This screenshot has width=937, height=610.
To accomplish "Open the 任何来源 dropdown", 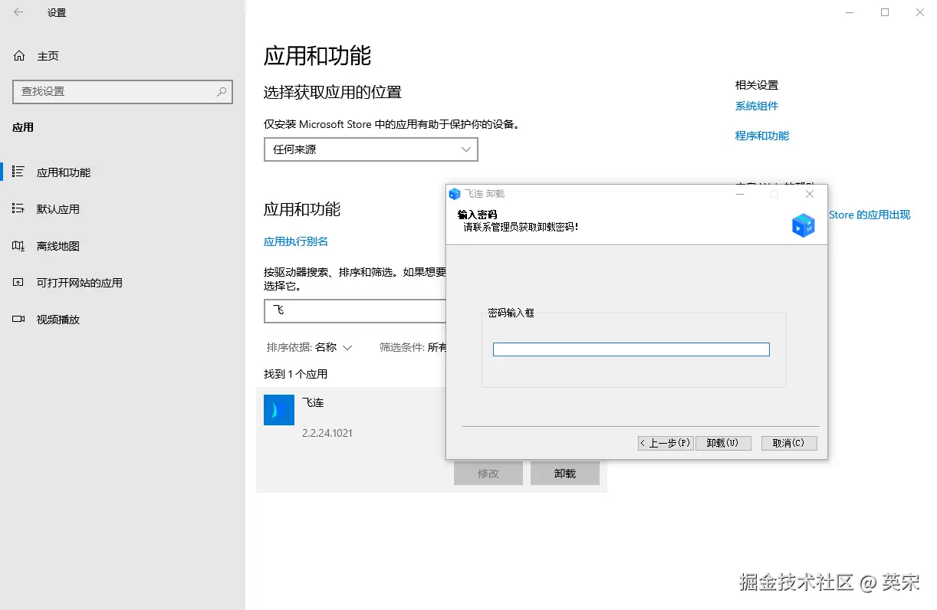I will pyautogui.click(x=371, y=149).
